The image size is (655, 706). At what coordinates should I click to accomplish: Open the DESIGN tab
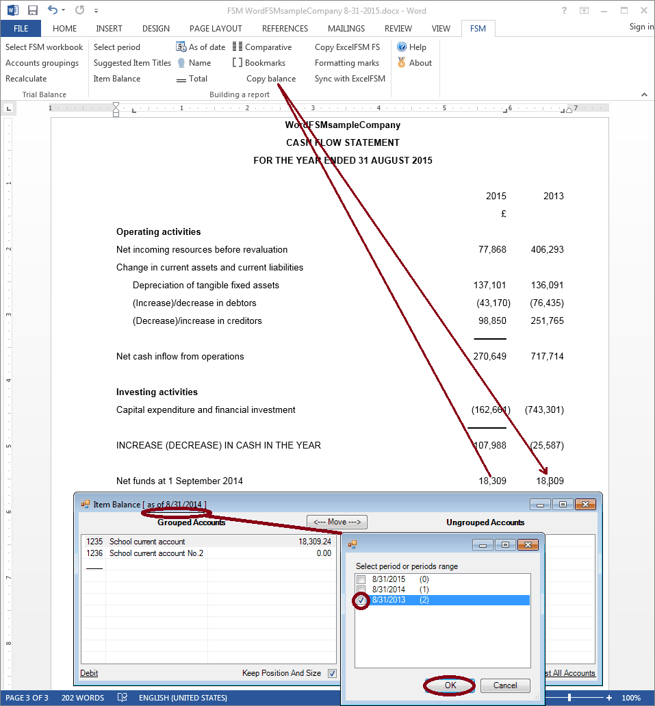pyautogui.click(x=156, y=28)
